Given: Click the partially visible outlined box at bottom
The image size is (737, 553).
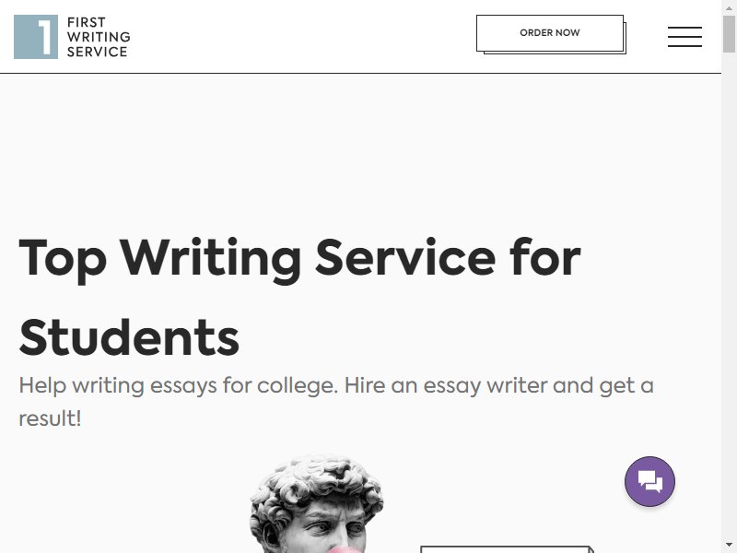Looking at the screenshot, I should point(507,549).
